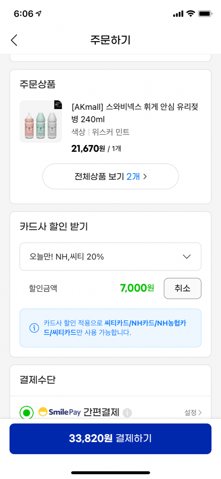Tap the back arrow in the header
Screen dimensions: 221x479
coord(14,40)
